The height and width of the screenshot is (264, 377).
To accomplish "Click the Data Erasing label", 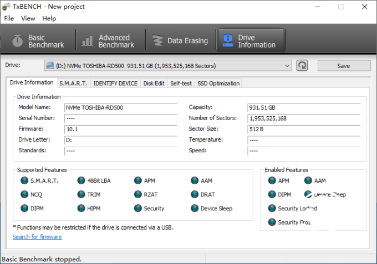I will coord(187,41).
